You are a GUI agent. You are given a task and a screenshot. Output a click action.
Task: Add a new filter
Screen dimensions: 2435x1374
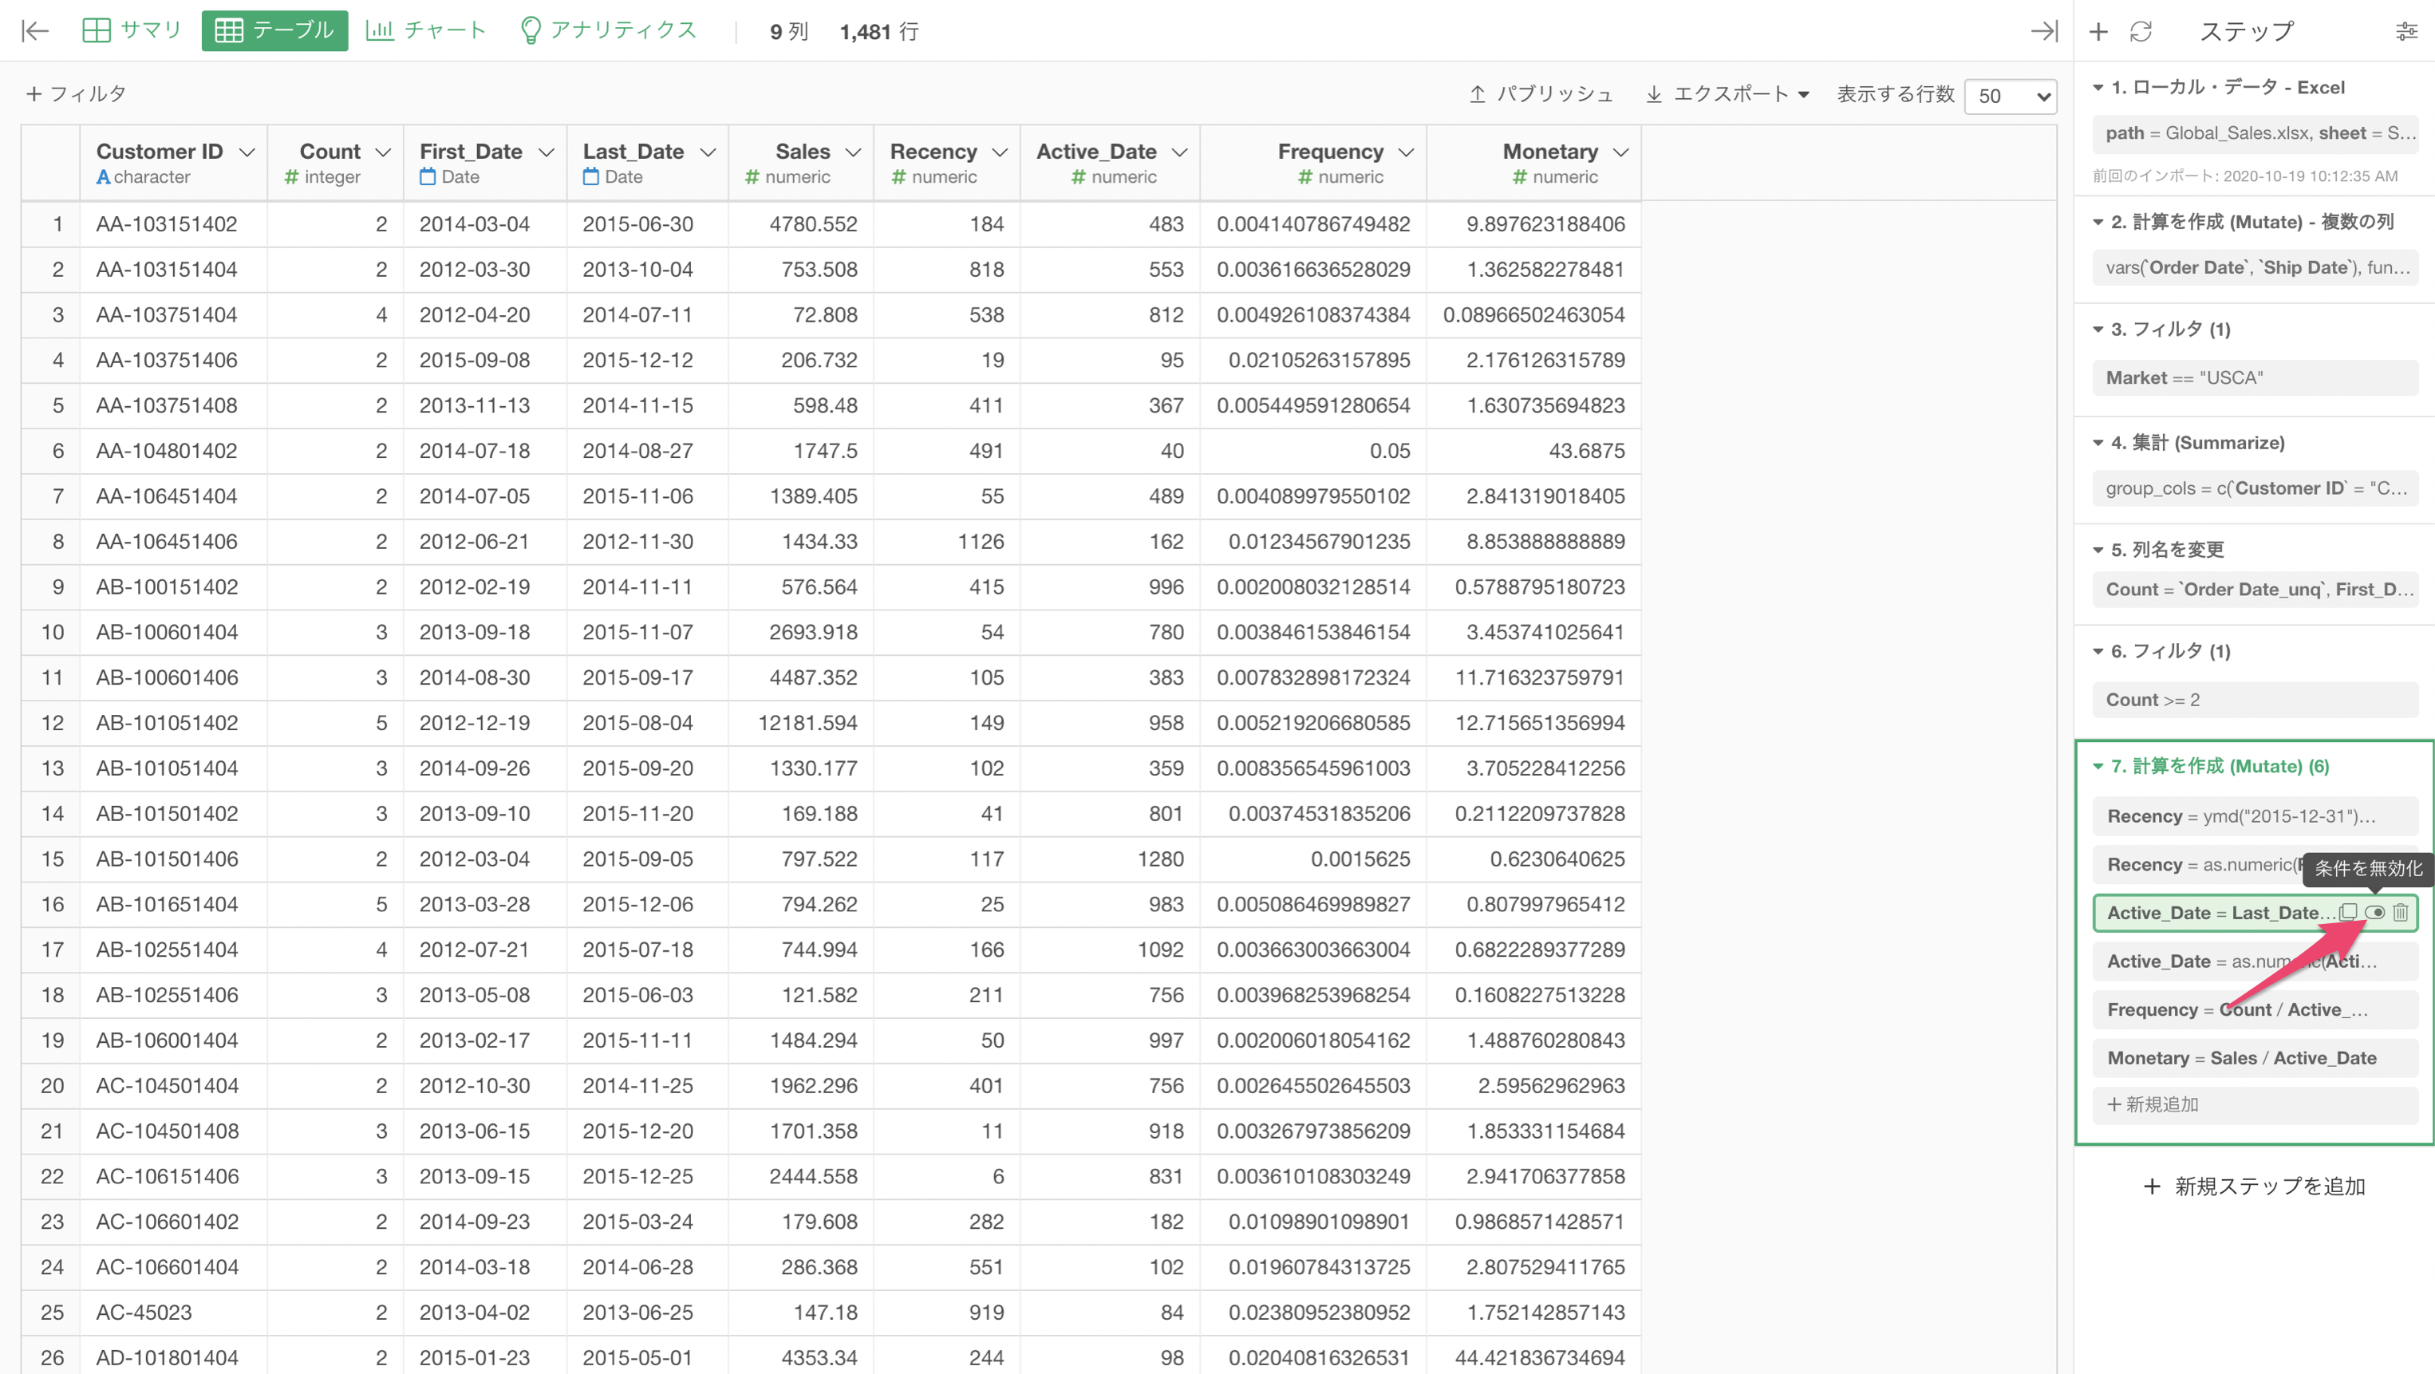[x=76, y=93]
